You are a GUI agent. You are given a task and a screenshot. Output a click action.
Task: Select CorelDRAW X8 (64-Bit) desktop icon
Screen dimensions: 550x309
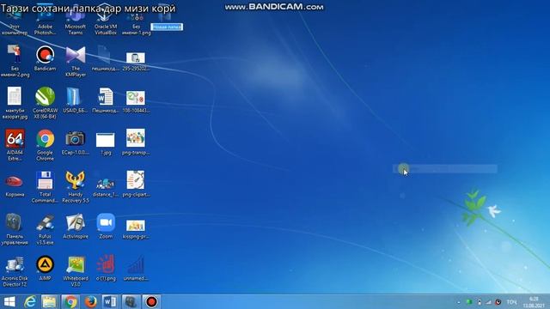click(45, 103)
